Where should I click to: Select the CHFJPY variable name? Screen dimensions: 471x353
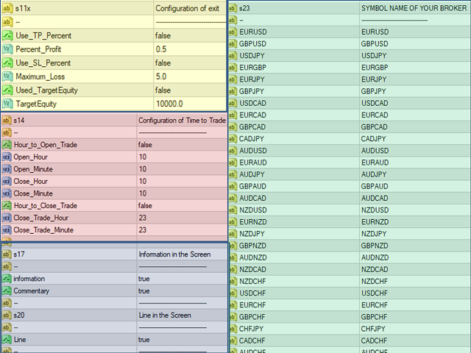coord(251,329)
